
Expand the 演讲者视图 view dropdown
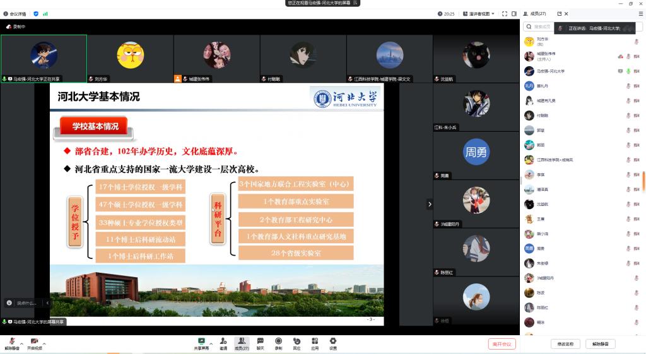pyautogui.click(x=478, y=13)
